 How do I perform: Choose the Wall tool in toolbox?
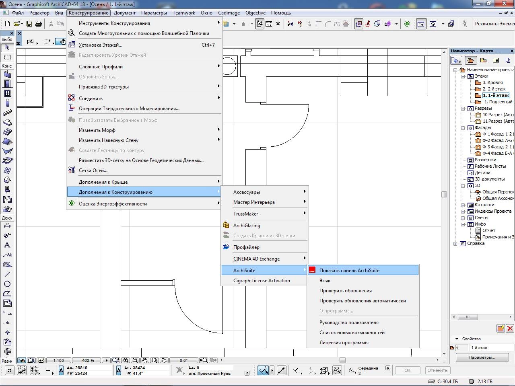(x=7, y=74)
